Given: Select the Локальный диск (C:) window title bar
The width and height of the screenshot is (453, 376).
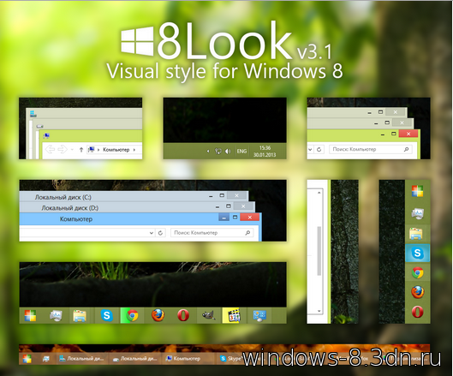Looking at the screenshot, I should [134, 196].
